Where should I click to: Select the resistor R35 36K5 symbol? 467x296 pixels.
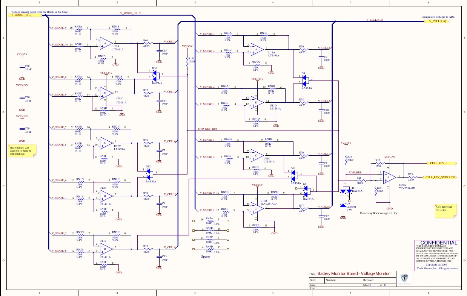[347, 161]
